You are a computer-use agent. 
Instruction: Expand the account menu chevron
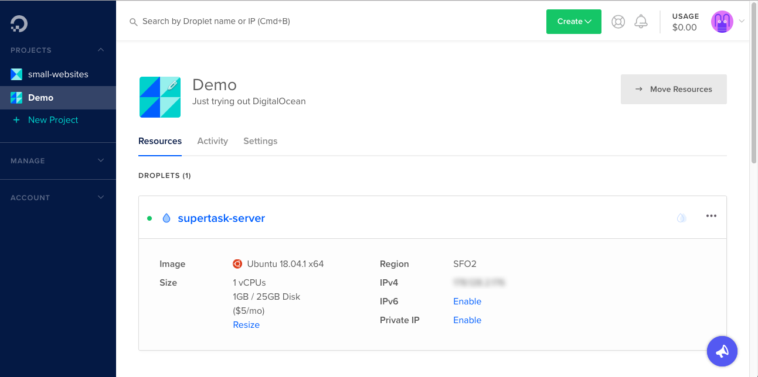(742, 22)
